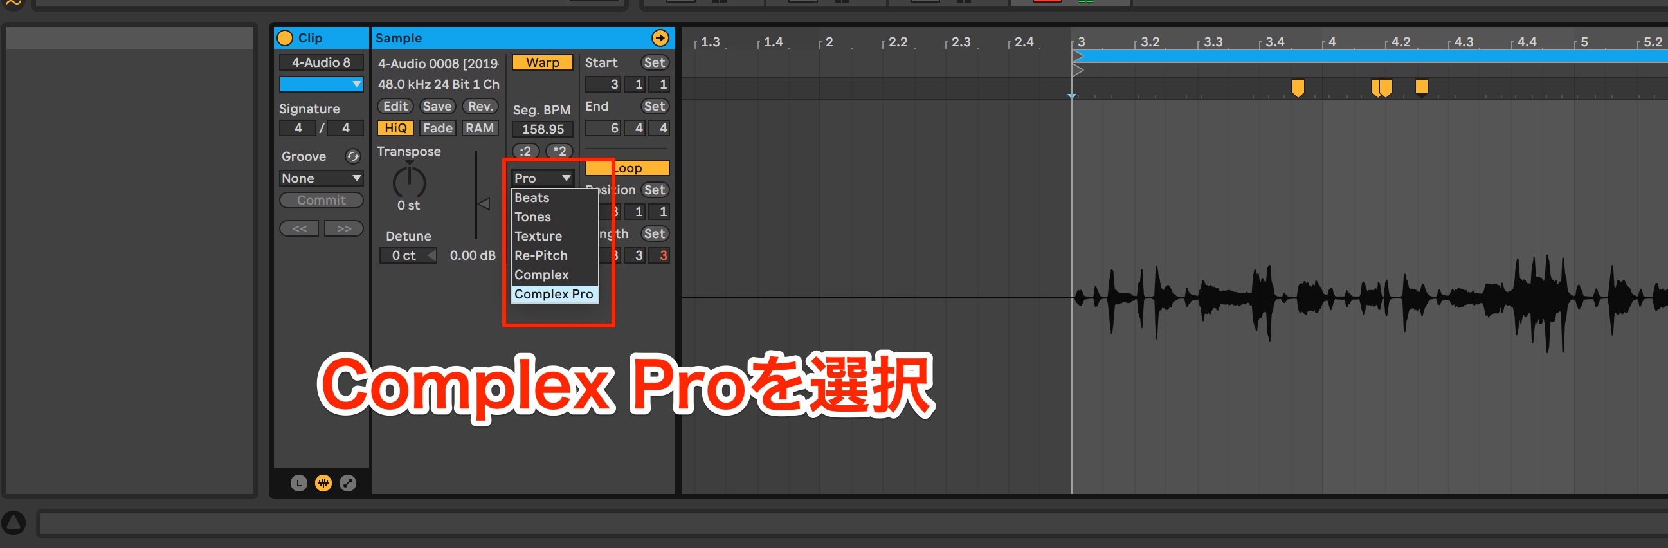Viewport: 1668px width, 548px height.
Task: Toggle the info view triangle button
Action: [13, 522]
